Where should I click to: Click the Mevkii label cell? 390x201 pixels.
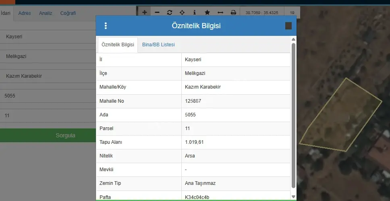(x=139, y=170)
